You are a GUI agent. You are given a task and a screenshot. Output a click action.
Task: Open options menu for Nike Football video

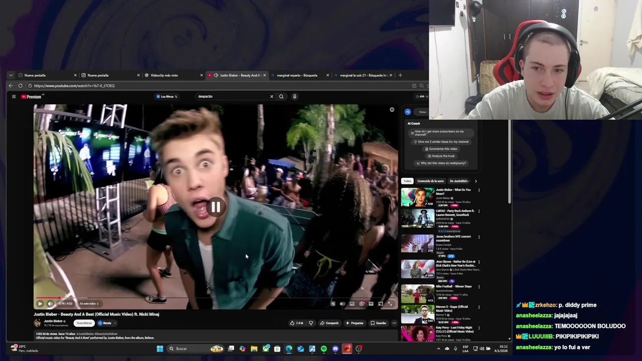[478, 287]
